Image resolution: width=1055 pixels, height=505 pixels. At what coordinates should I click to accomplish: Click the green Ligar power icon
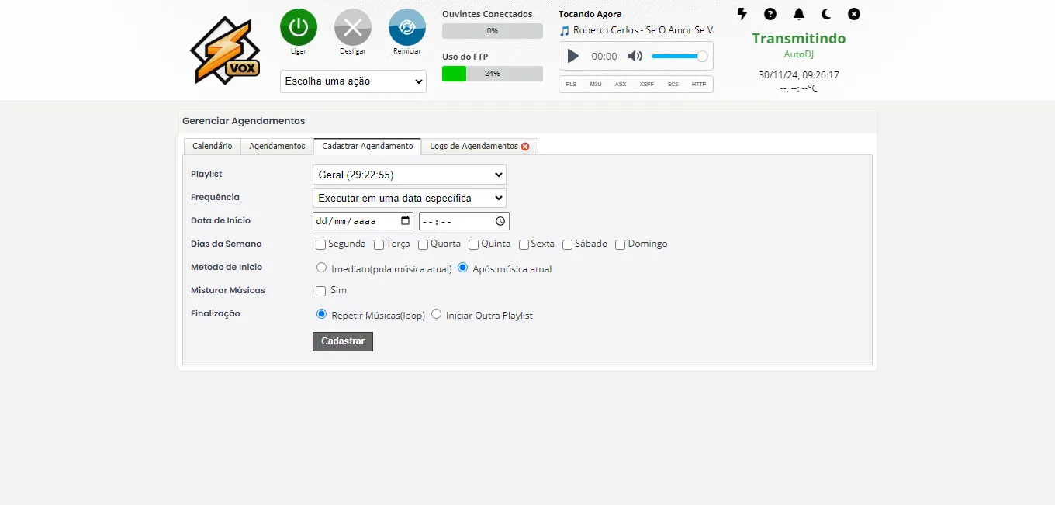pos(299,27)
